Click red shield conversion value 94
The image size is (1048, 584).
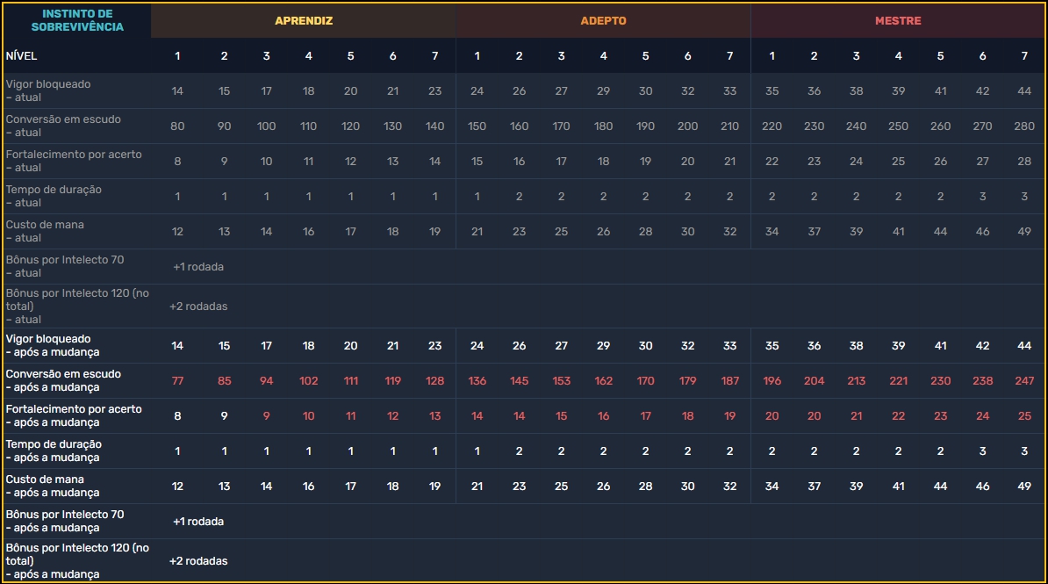pyautogui.click(x=266, y=381)
